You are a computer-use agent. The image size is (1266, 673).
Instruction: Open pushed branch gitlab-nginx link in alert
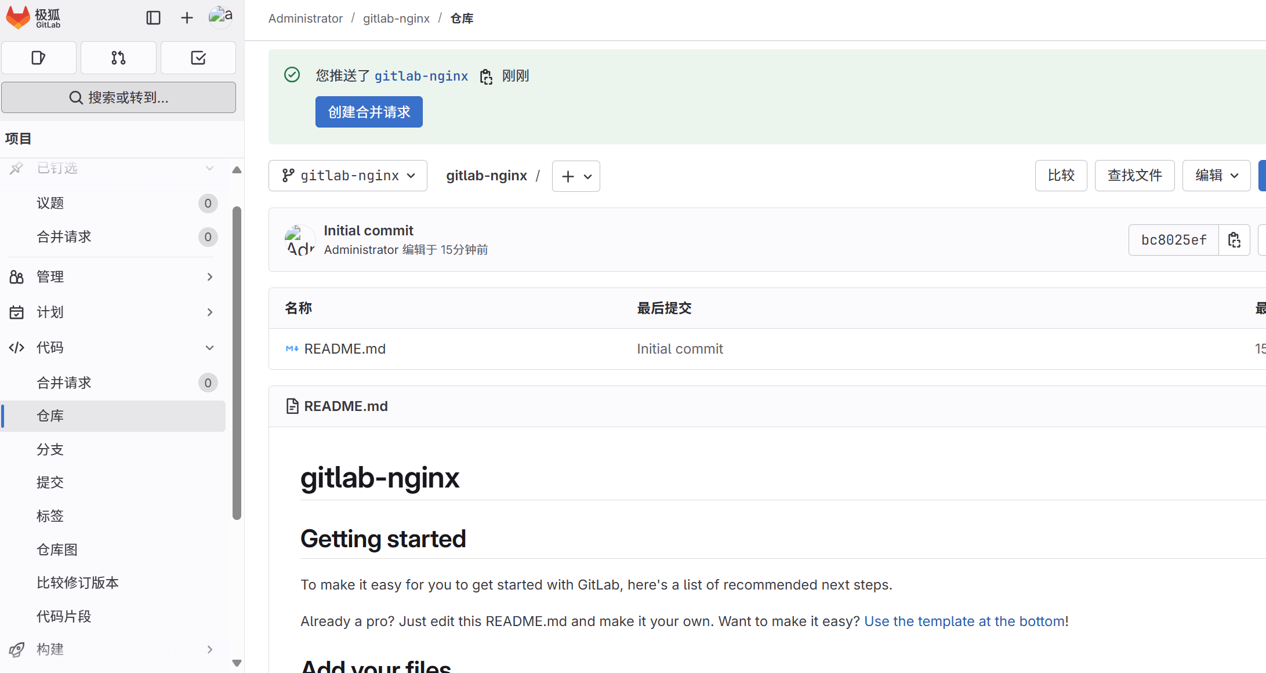[421, 76]
